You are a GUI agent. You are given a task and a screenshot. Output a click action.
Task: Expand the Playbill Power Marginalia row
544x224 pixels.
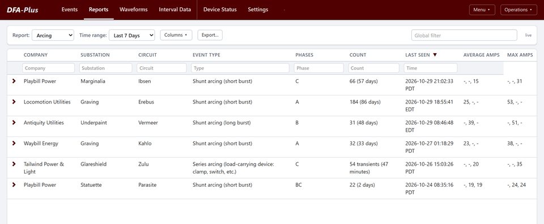click(x=14, y=81)
